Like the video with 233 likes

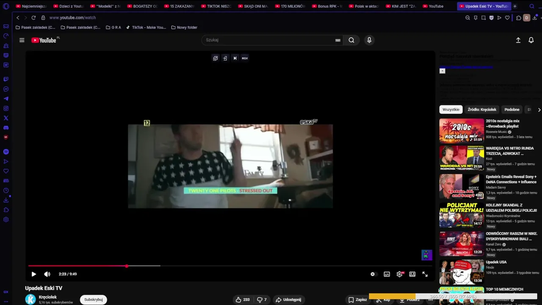243,299
